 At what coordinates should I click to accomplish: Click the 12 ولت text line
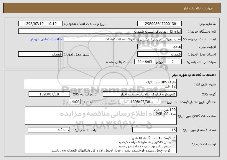[x=170, y=86]
